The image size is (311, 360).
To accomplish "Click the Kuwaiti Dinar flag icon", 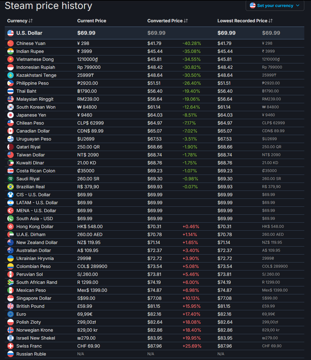I will (11, 163).
